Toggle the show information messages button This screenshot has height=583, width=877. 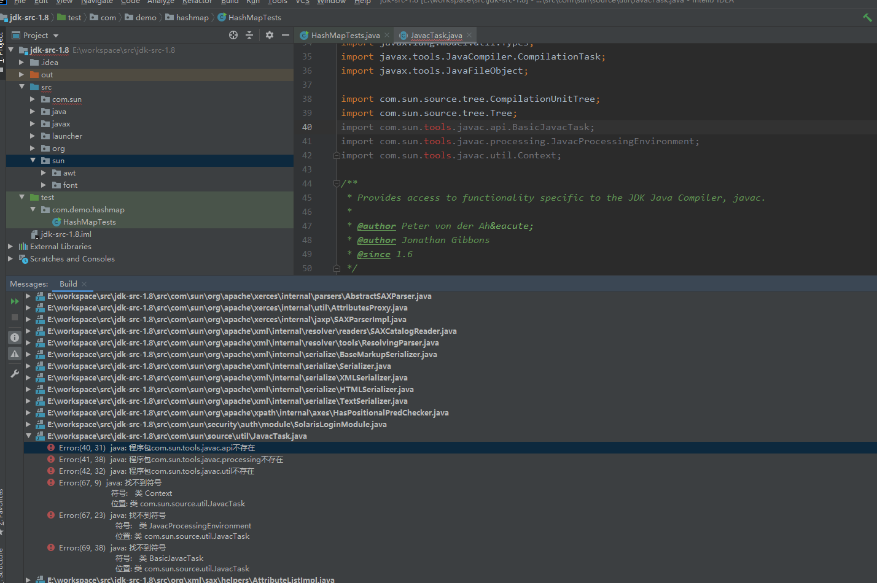pyautogui.click(x=15, y=338)
